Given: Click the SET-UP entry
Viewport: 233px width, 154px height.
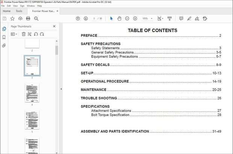Looking at the screenshot, I should tap(151, 73).
